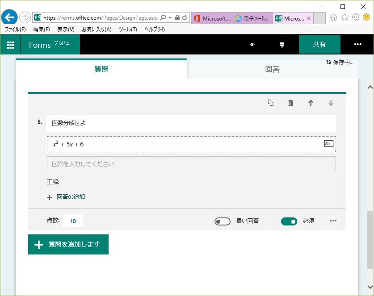Enable the 長い回答 toggle
Screen dimensions: 374x296
[x=223, y=221]
